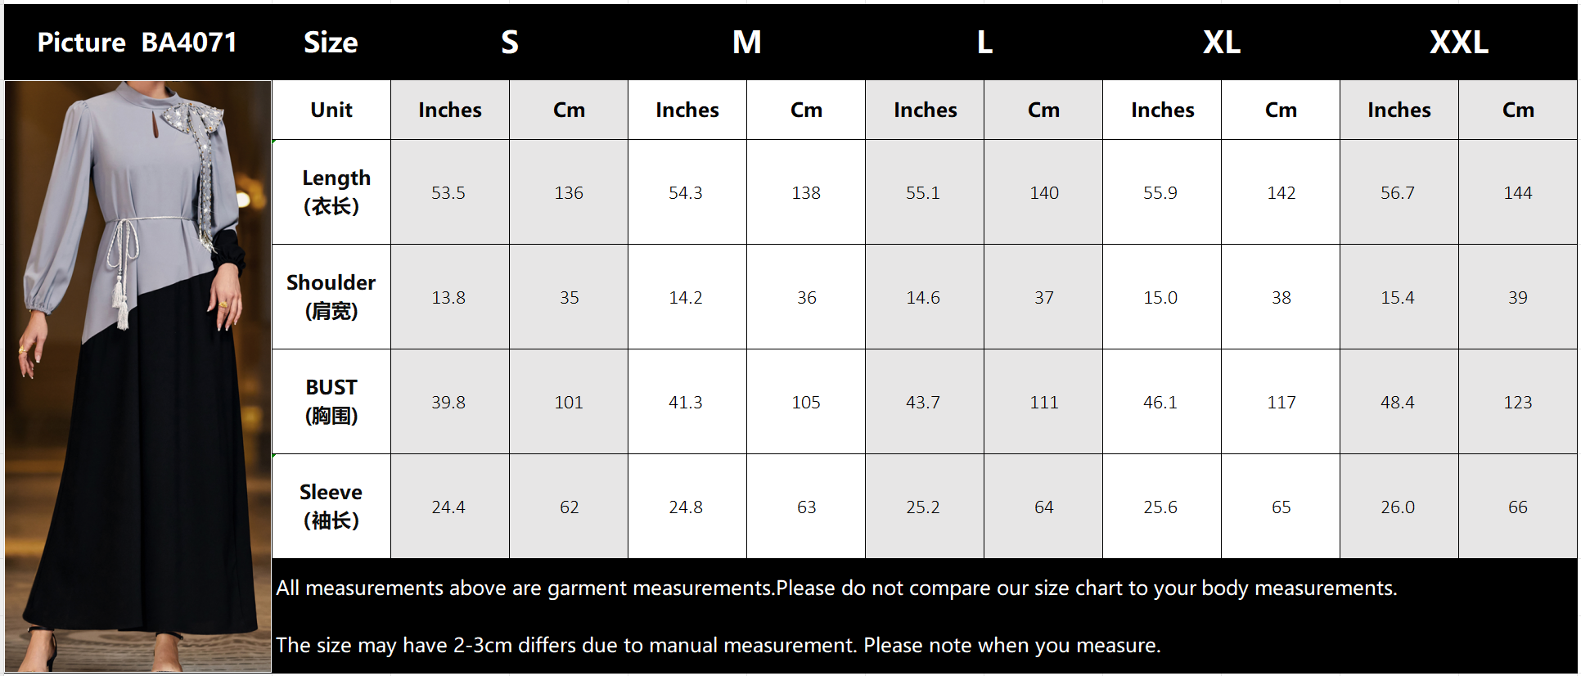Viewport: 1581px width, 676px height.
Task: Click the dress product picture
Action: [x=137, y=376]
